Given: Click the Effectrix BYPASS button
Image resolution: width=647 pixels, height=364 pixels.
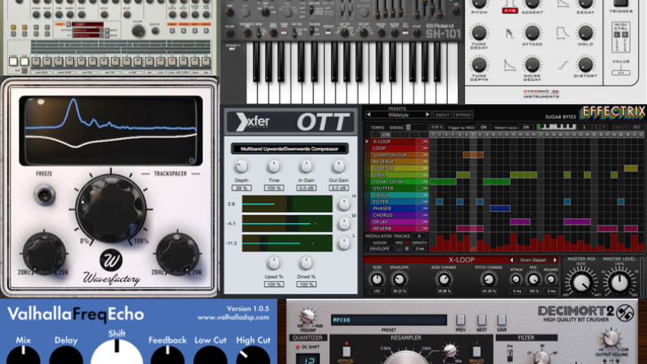Looking at the screenshot, I should coord(463,115).
